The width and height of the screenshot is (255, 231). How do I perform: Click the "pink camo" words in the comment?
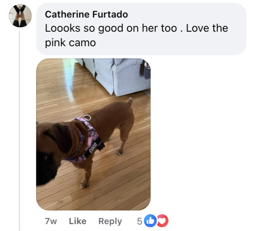[x=70, y=43]
